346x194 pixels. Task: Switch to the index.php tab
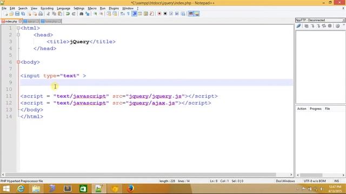coord(11,22)
